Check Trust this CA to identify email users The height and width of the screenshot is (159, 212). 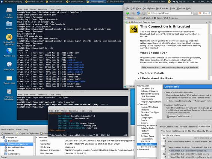[x=169, y=154]
